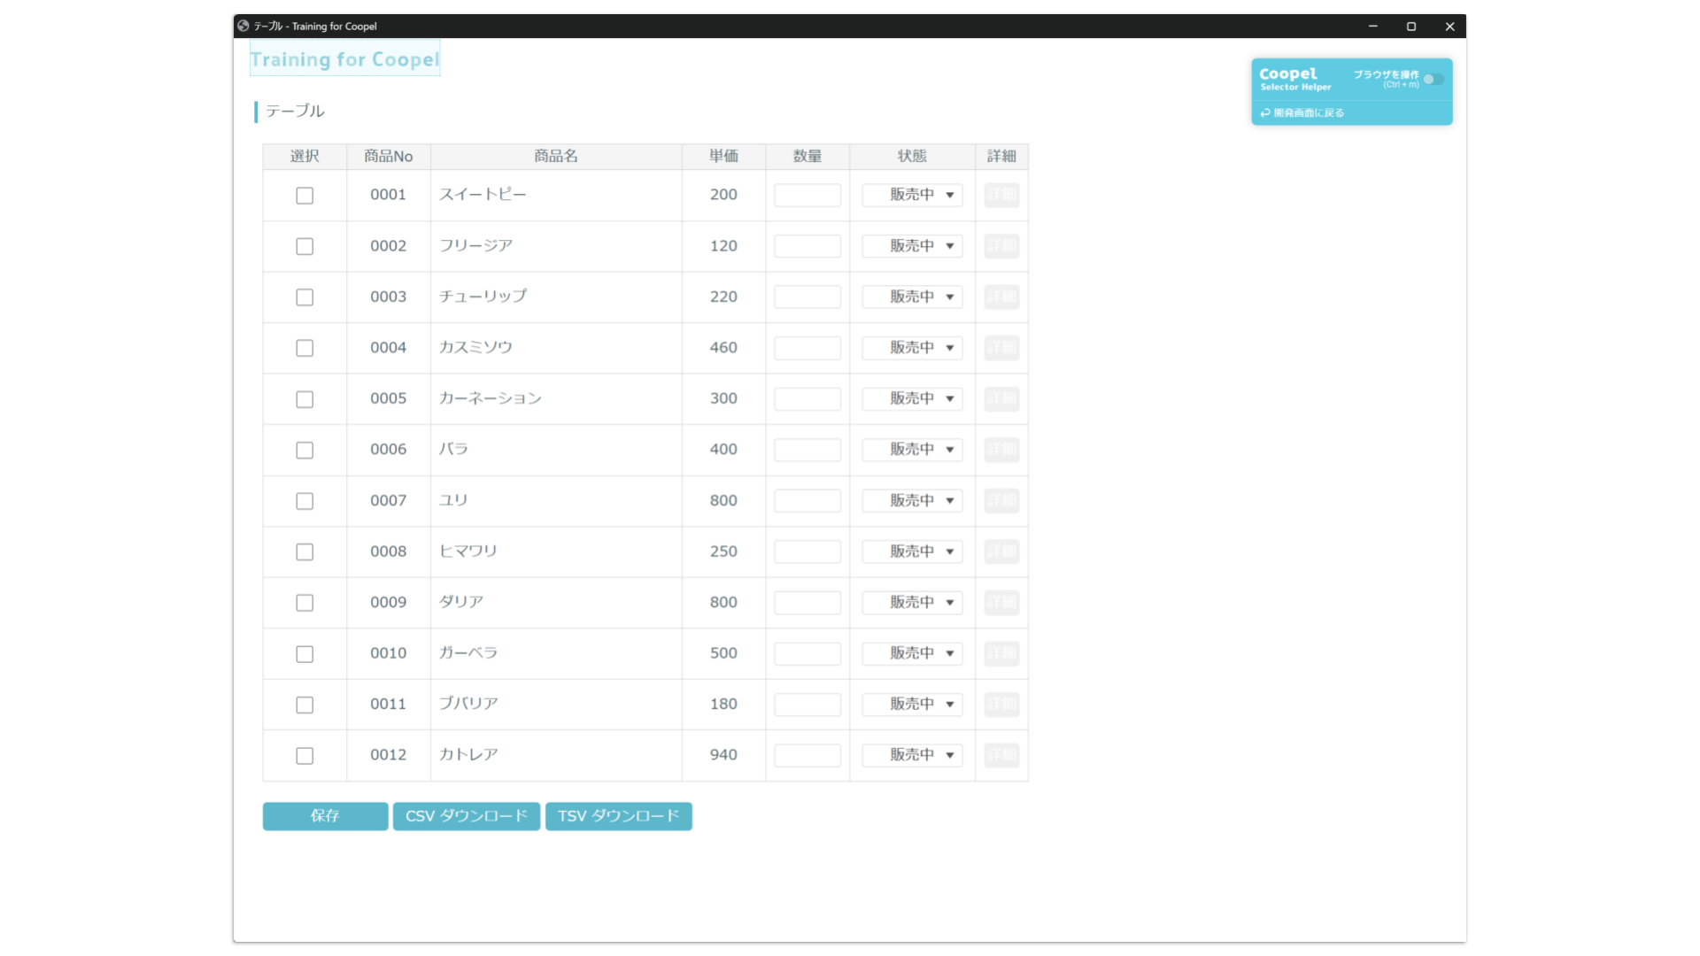Check the selection box for product 0010
Screen dimensions: 1700x956
click(x=305, y=653)
